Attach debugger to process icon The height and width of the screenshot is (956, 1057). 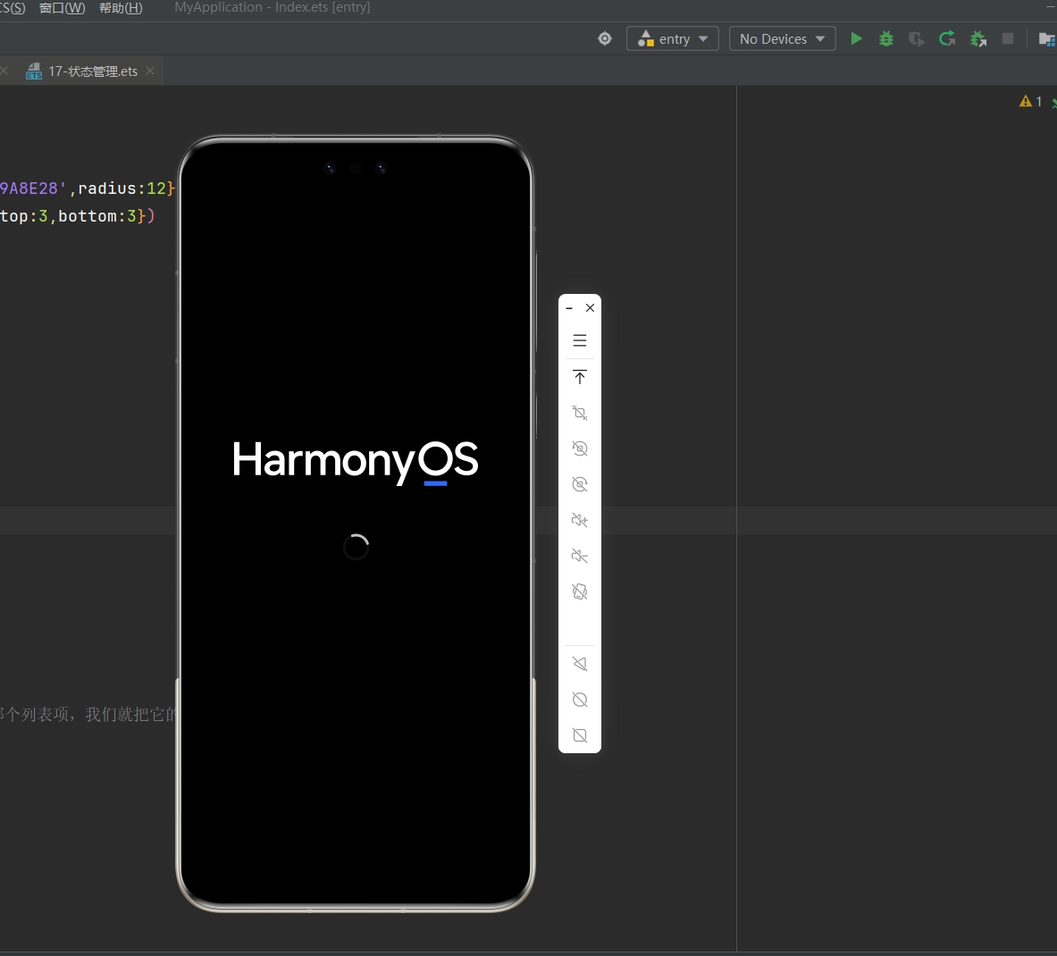(x=978, y=38)
